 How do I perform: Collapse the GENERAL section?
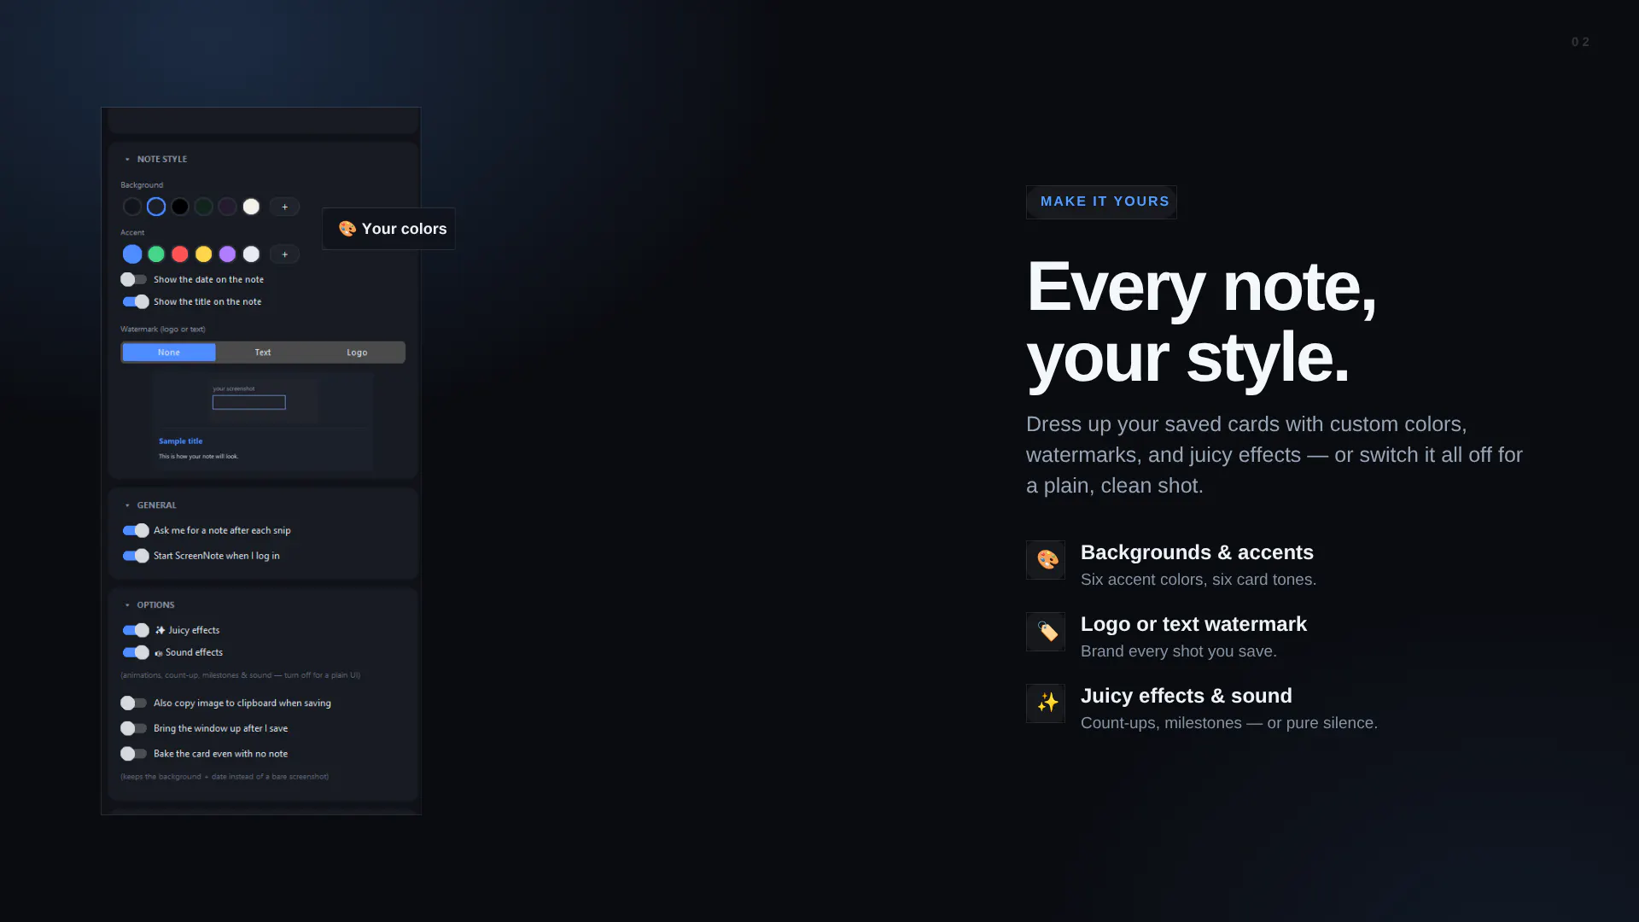(x=127, y=505)
